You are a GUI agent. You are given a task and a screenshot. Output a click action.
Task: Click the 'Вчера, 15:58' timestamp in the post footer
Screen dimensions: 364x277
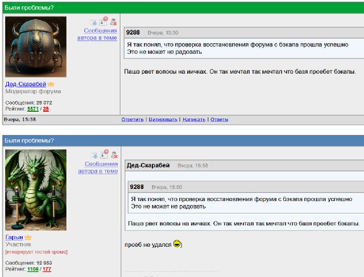(20, 120)
